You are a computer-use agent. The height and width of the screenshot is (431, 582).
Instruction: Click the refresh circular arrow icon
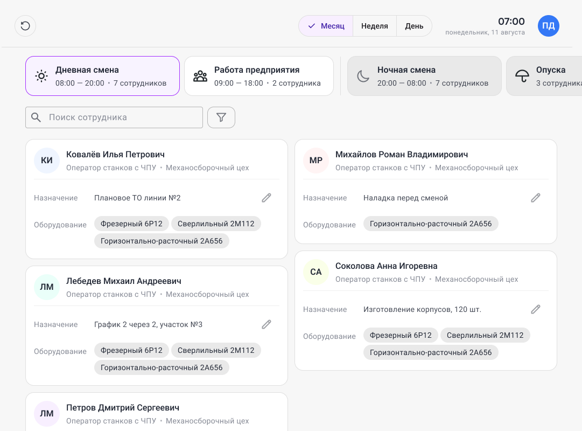click(25, 26)
